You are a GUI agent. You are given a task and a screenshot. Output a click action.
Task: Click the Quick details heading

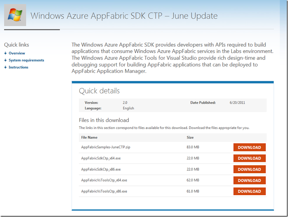tap(99, 91)
